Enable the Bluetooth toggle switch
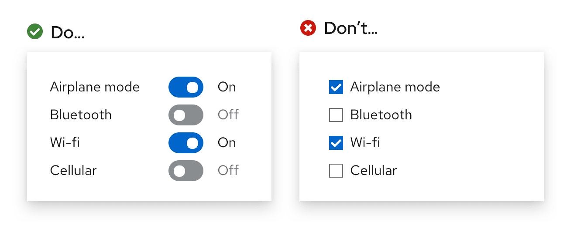 tap(186, 115)
